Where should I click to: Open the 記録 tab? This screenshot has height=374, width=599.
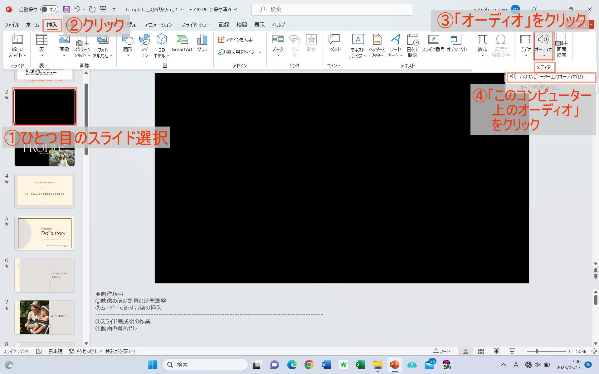pyautogui.click(x=224, y=25)
